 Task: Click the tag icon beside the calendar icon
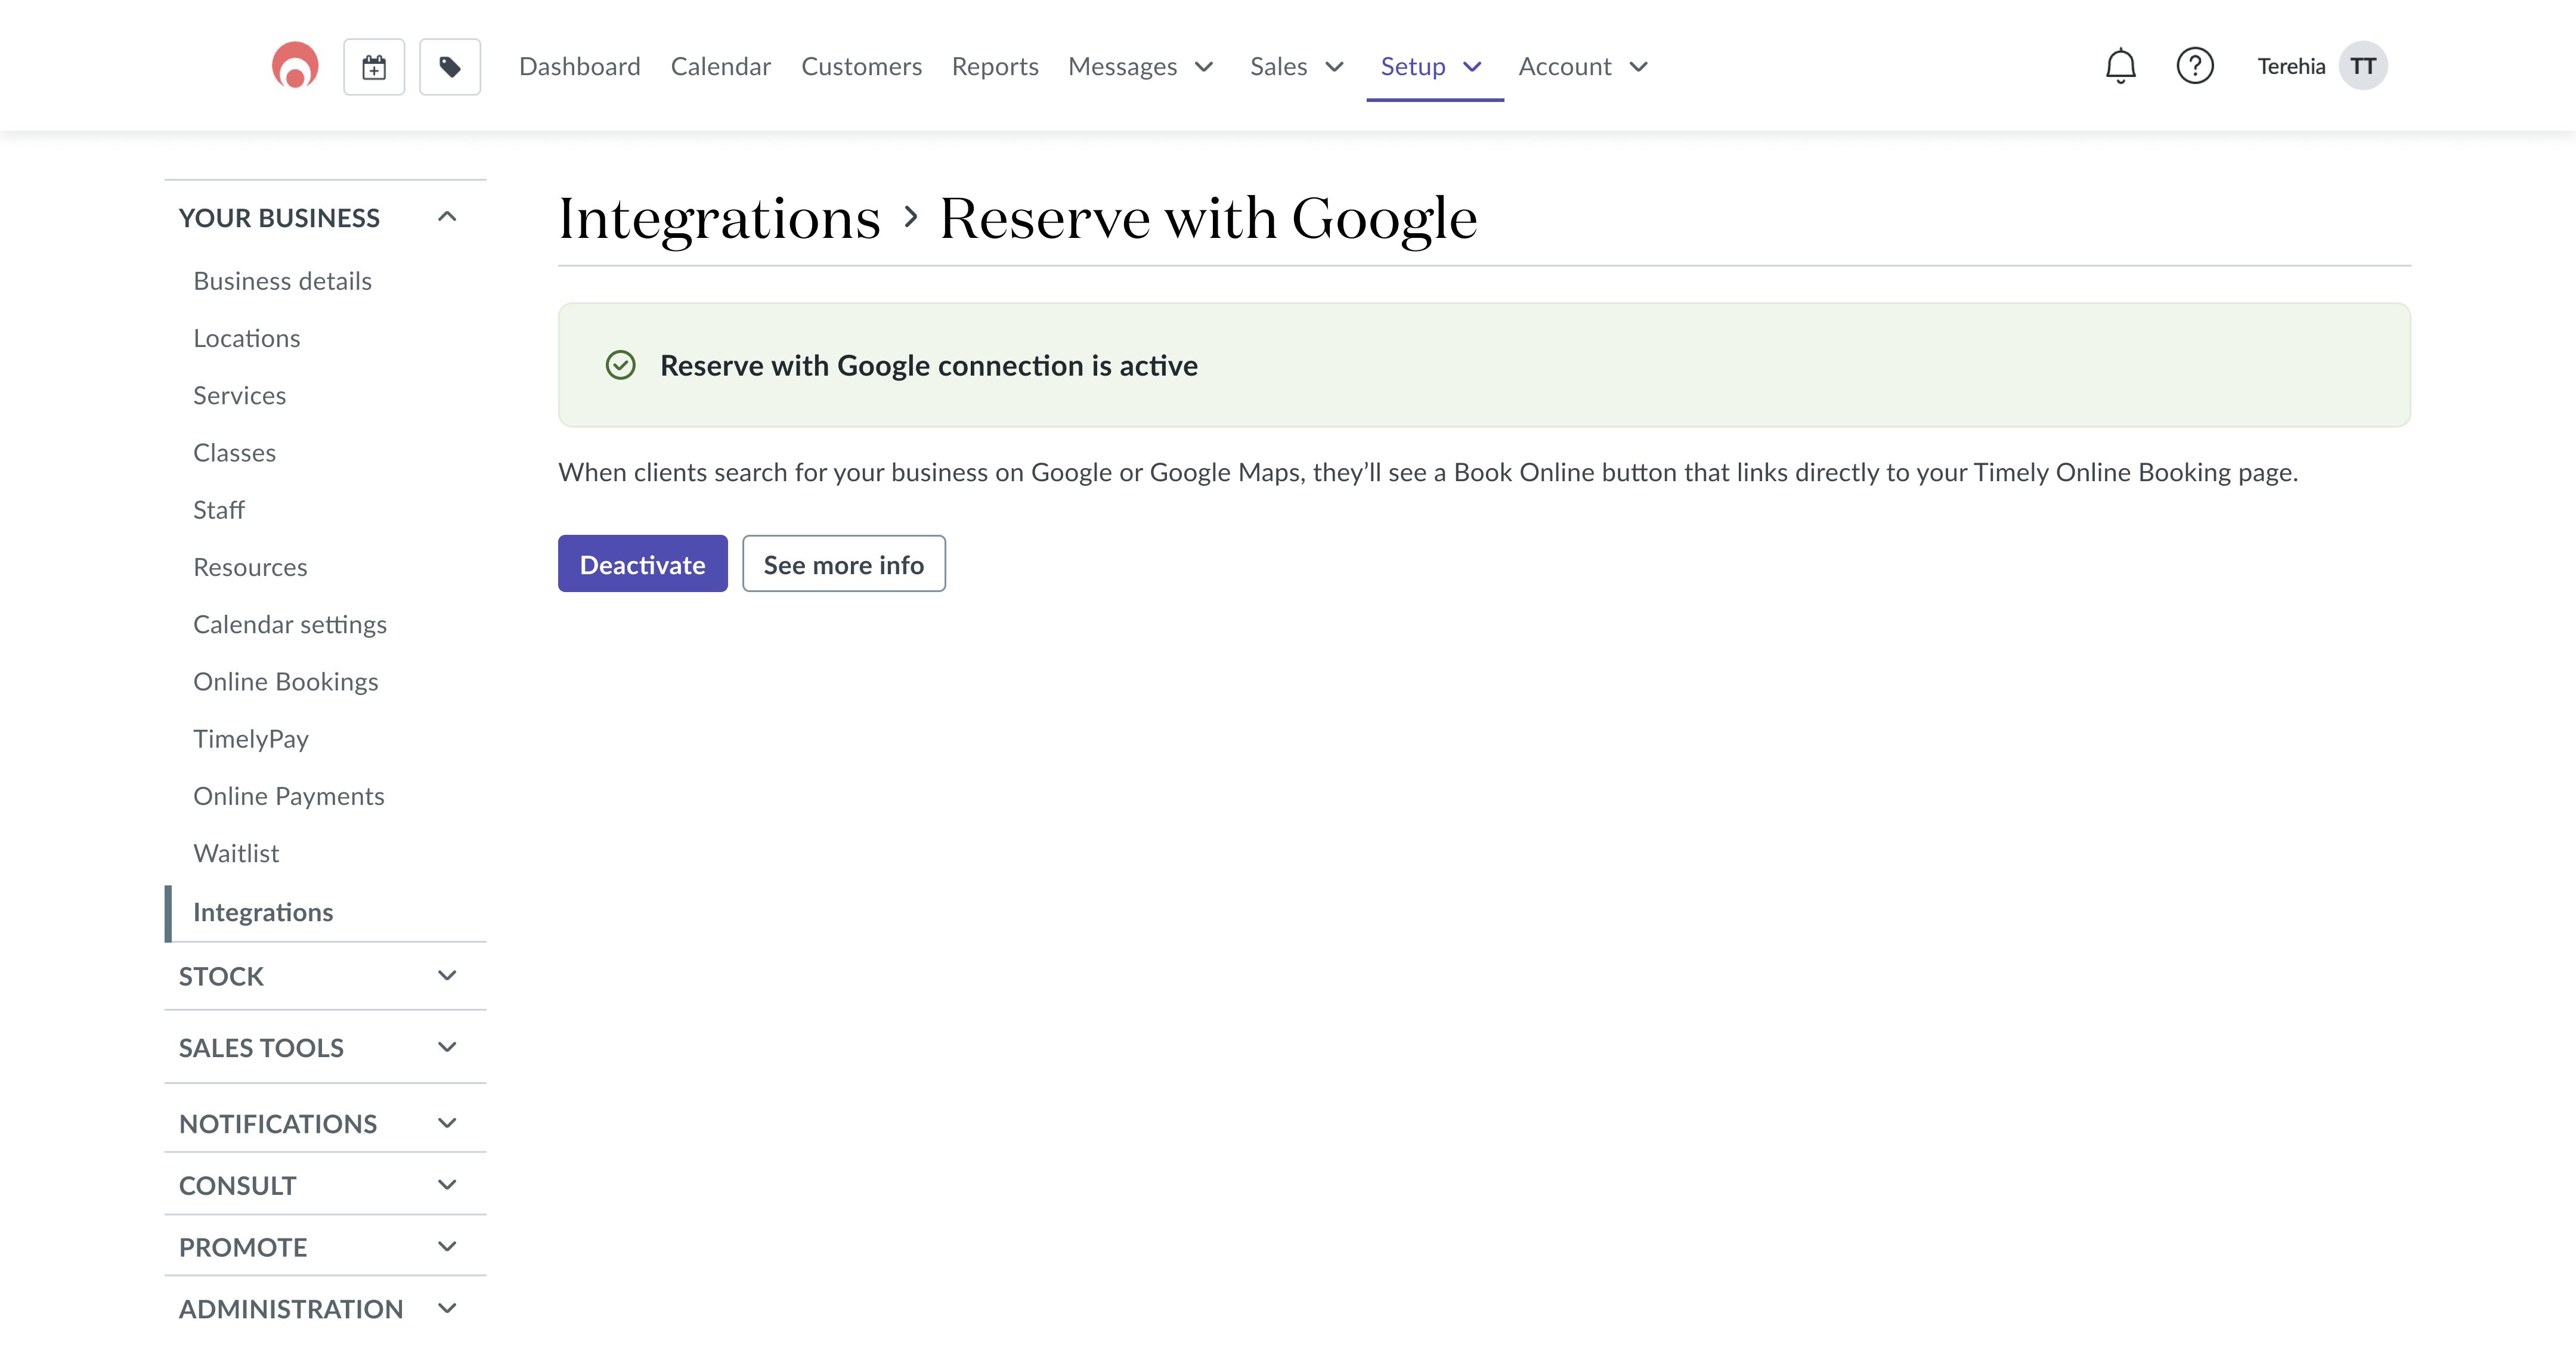coord(449,65)
